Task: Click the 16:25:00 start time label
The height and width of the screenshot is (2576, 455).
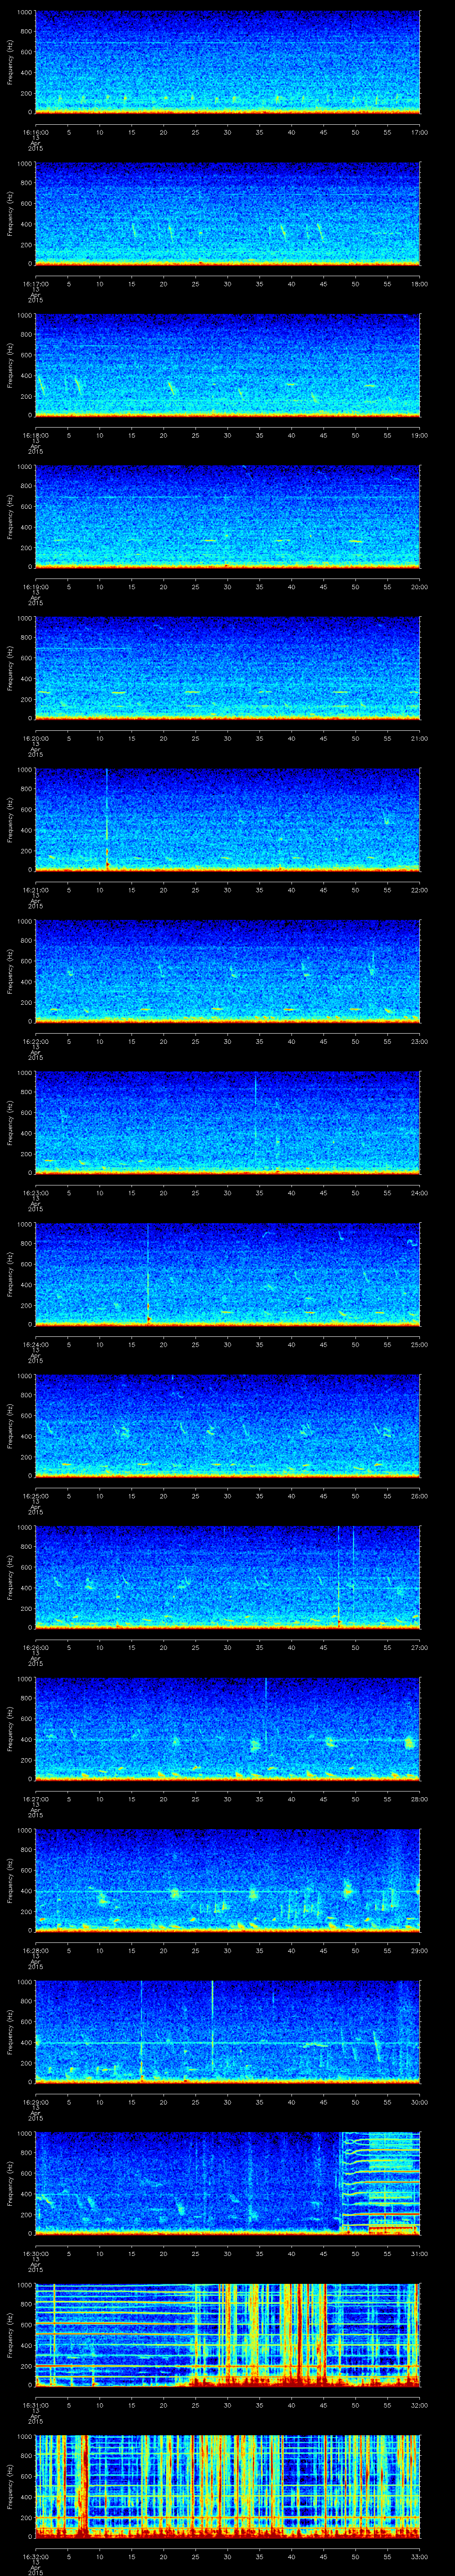Action: pos(35,1495)
